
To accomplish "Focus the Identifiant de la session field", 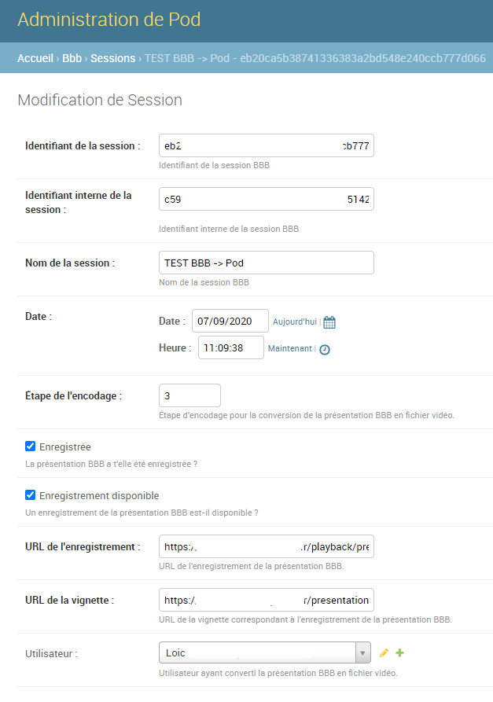I will [x=266, y=145].
